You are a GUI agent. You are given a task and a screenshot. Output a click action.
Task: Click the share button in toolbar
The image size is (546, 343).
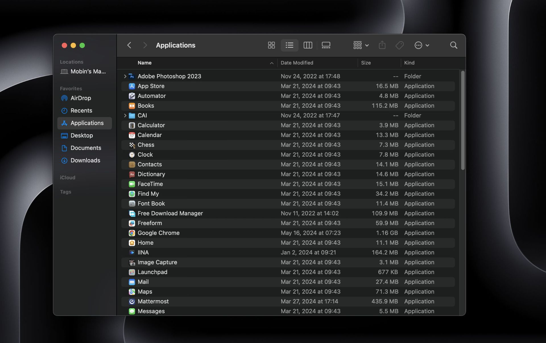click(x=382, y=45)
